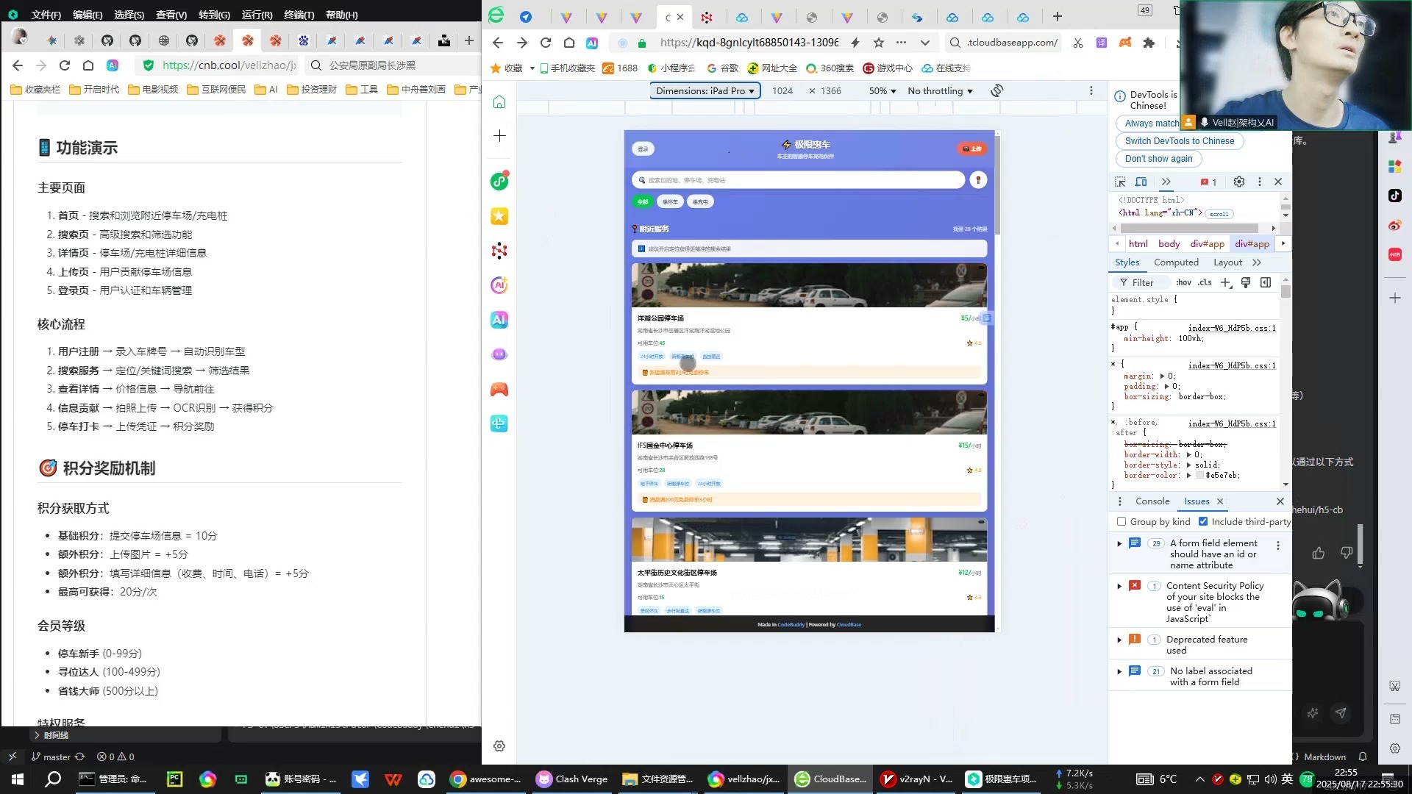1412x794 pixels.
Task: Disable Include third-party in Issues panel
Action: 1204,521
